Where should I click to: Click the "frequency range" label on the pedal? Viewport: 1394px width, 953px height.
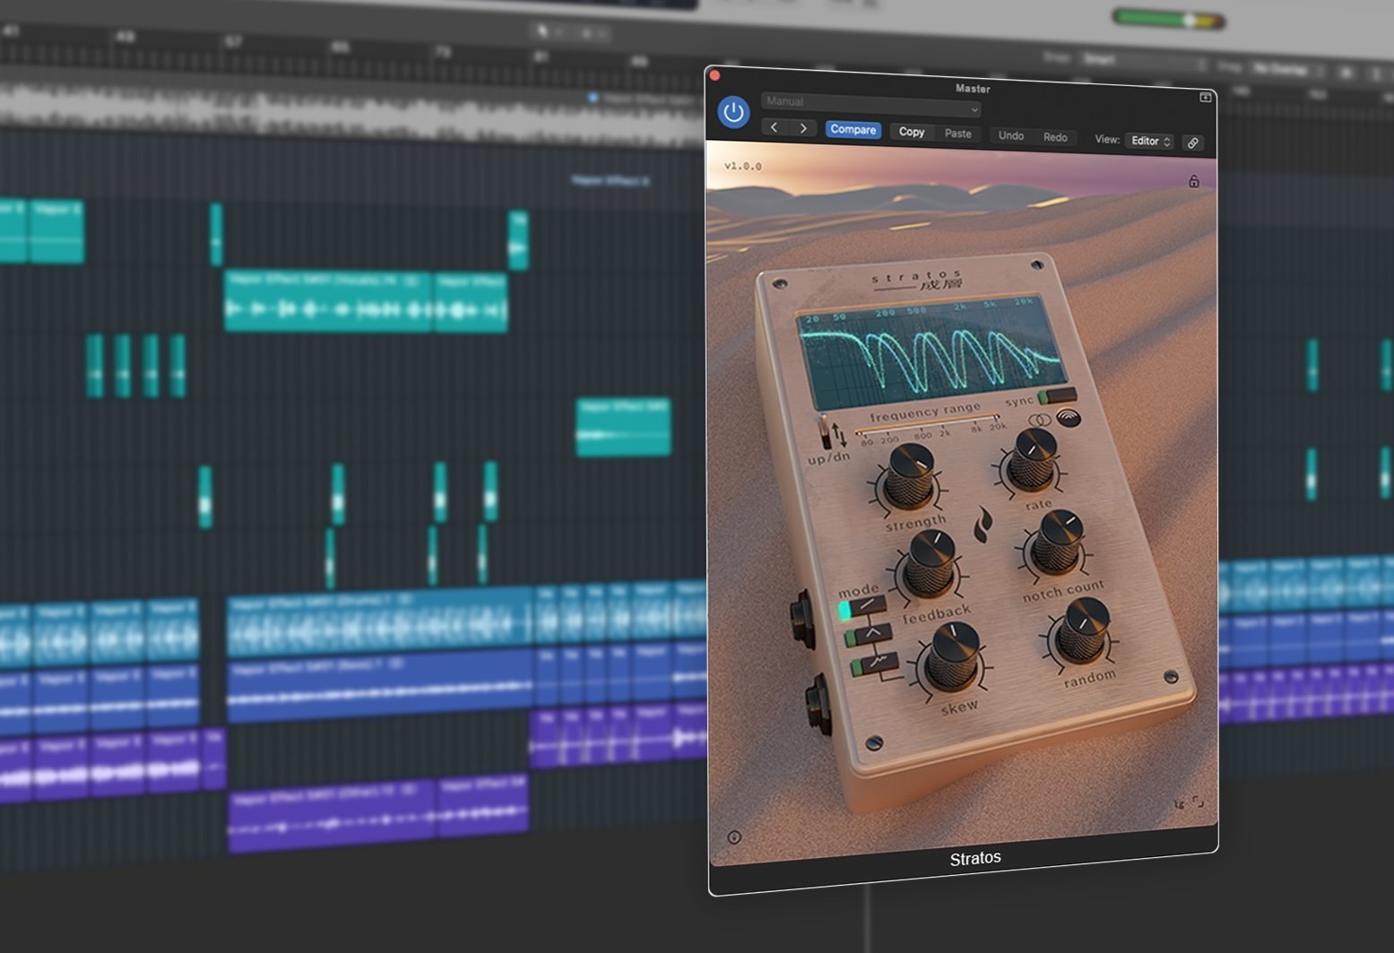pos(925,412)
